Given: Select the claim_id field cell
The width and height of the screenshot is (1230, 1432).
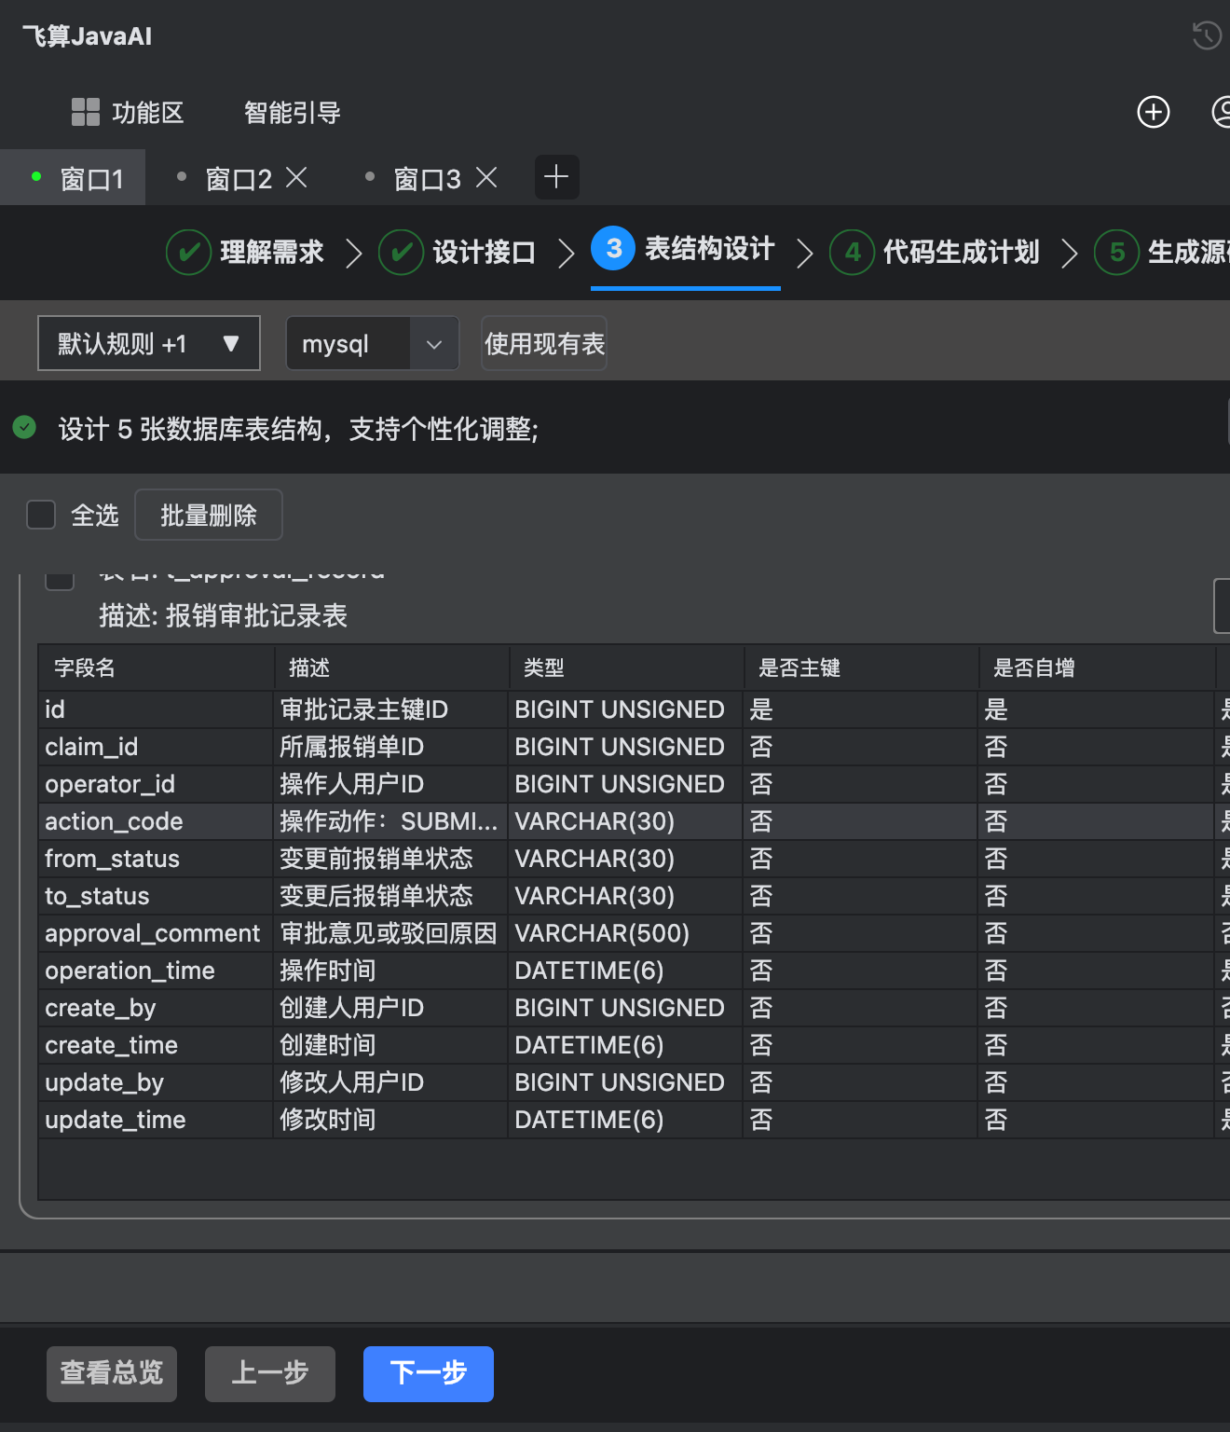Looking at the screenshot, I should pos(156,747).
